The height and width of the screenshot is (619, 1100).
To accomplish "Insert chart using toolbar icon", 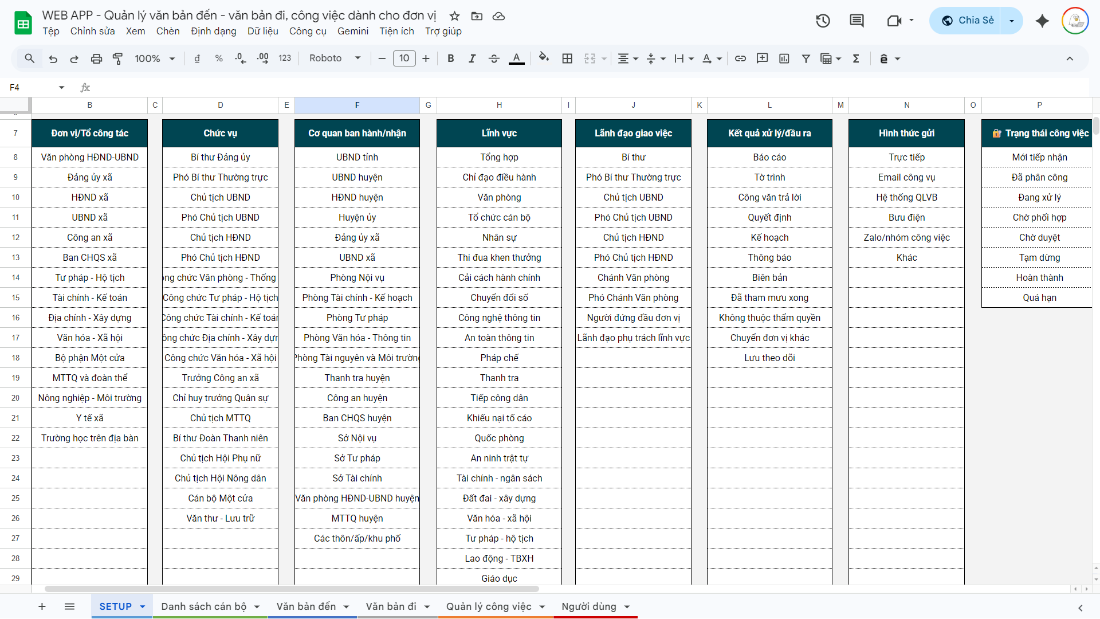I will tap(784, 58).
